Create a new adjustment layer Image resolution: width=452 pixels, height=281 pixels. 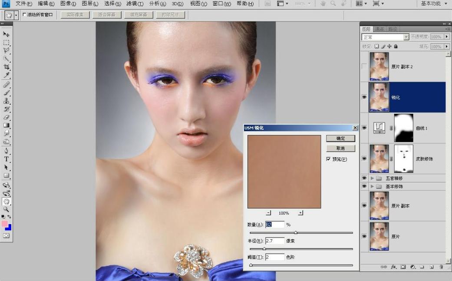tap(412, 267)
